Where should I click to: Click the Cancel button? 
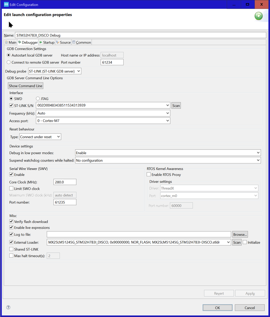[x=250, y=308]
